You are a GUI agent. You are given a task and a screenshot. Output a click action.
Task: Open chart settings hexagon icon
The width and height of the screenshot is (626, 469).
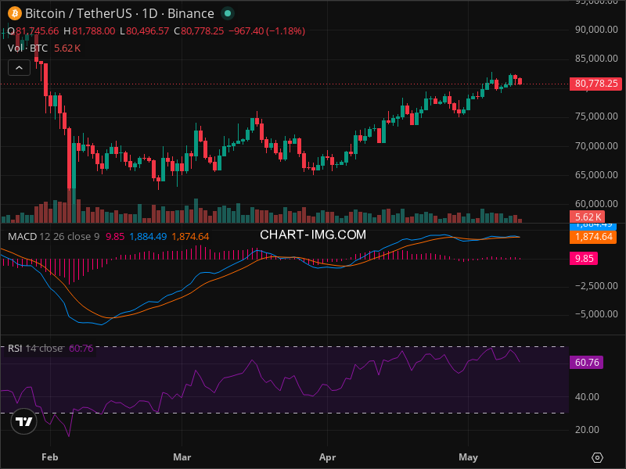pyautogui.click(x=597, y=457)
